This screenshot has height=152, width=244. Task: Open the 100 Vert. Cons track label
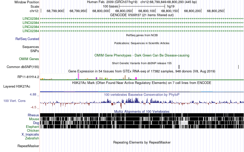[14, 101]
